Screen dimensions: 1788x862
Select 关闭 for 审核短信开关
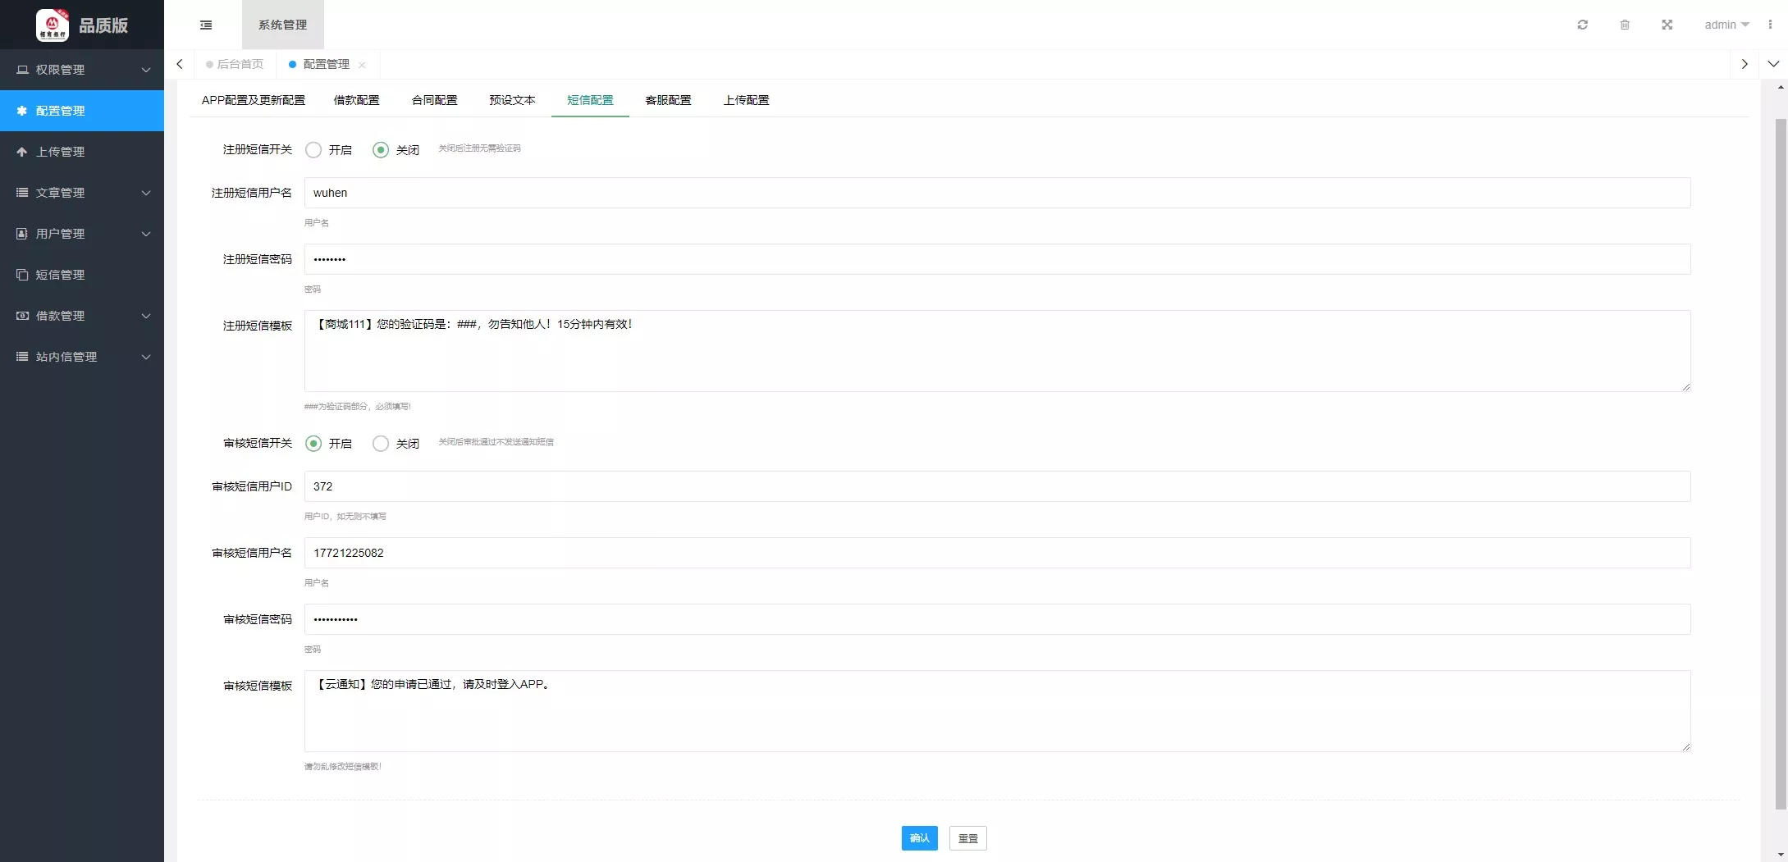click(x=381, y=444)
